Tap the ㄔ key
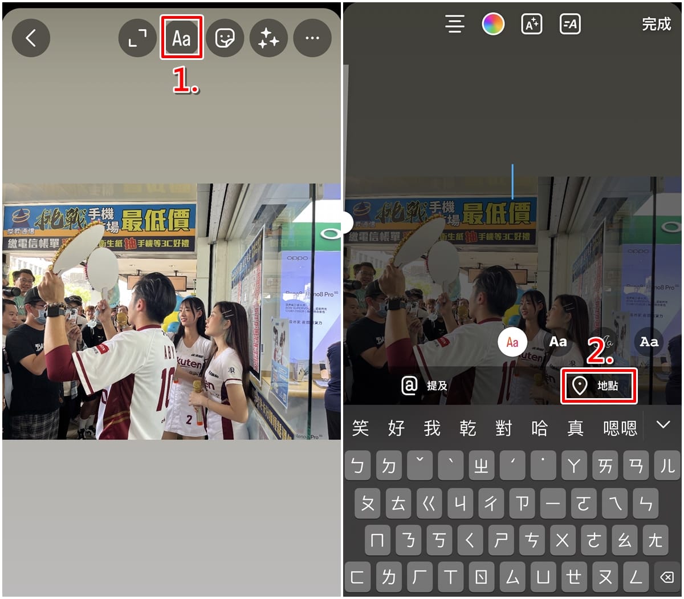 coord(491,504)
